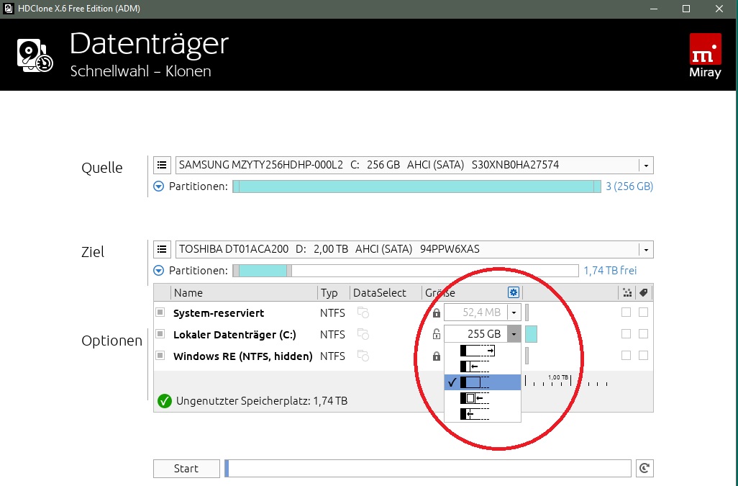
Task: Click the defragmentation pixel icon column header
Action: pyautogui.click(x=627, y=293)
